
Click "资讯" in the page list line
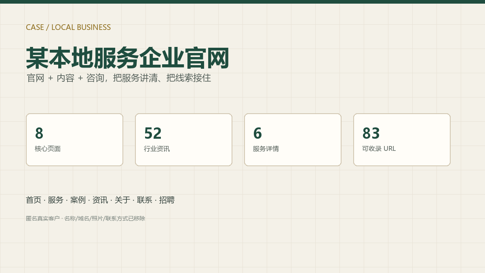[100, 200]
